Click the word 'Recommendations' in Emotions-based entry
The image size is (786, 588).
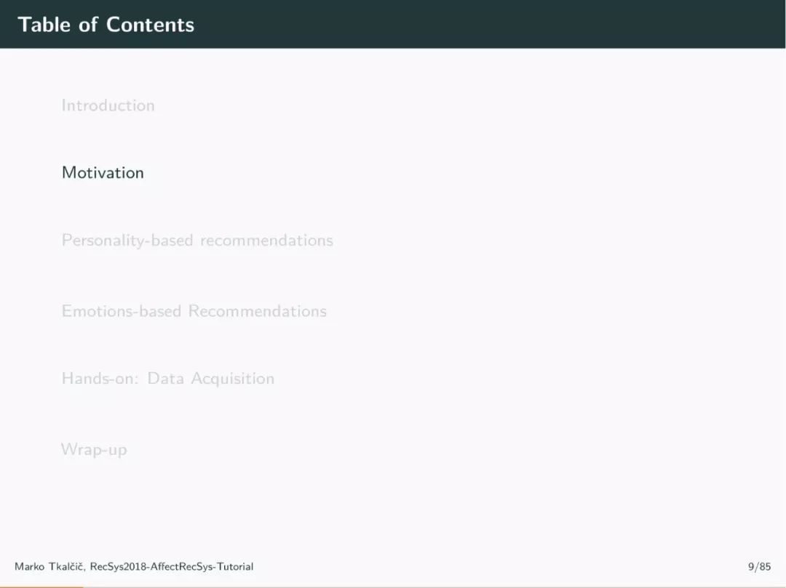pyautogui.click(x=257, y=311)
